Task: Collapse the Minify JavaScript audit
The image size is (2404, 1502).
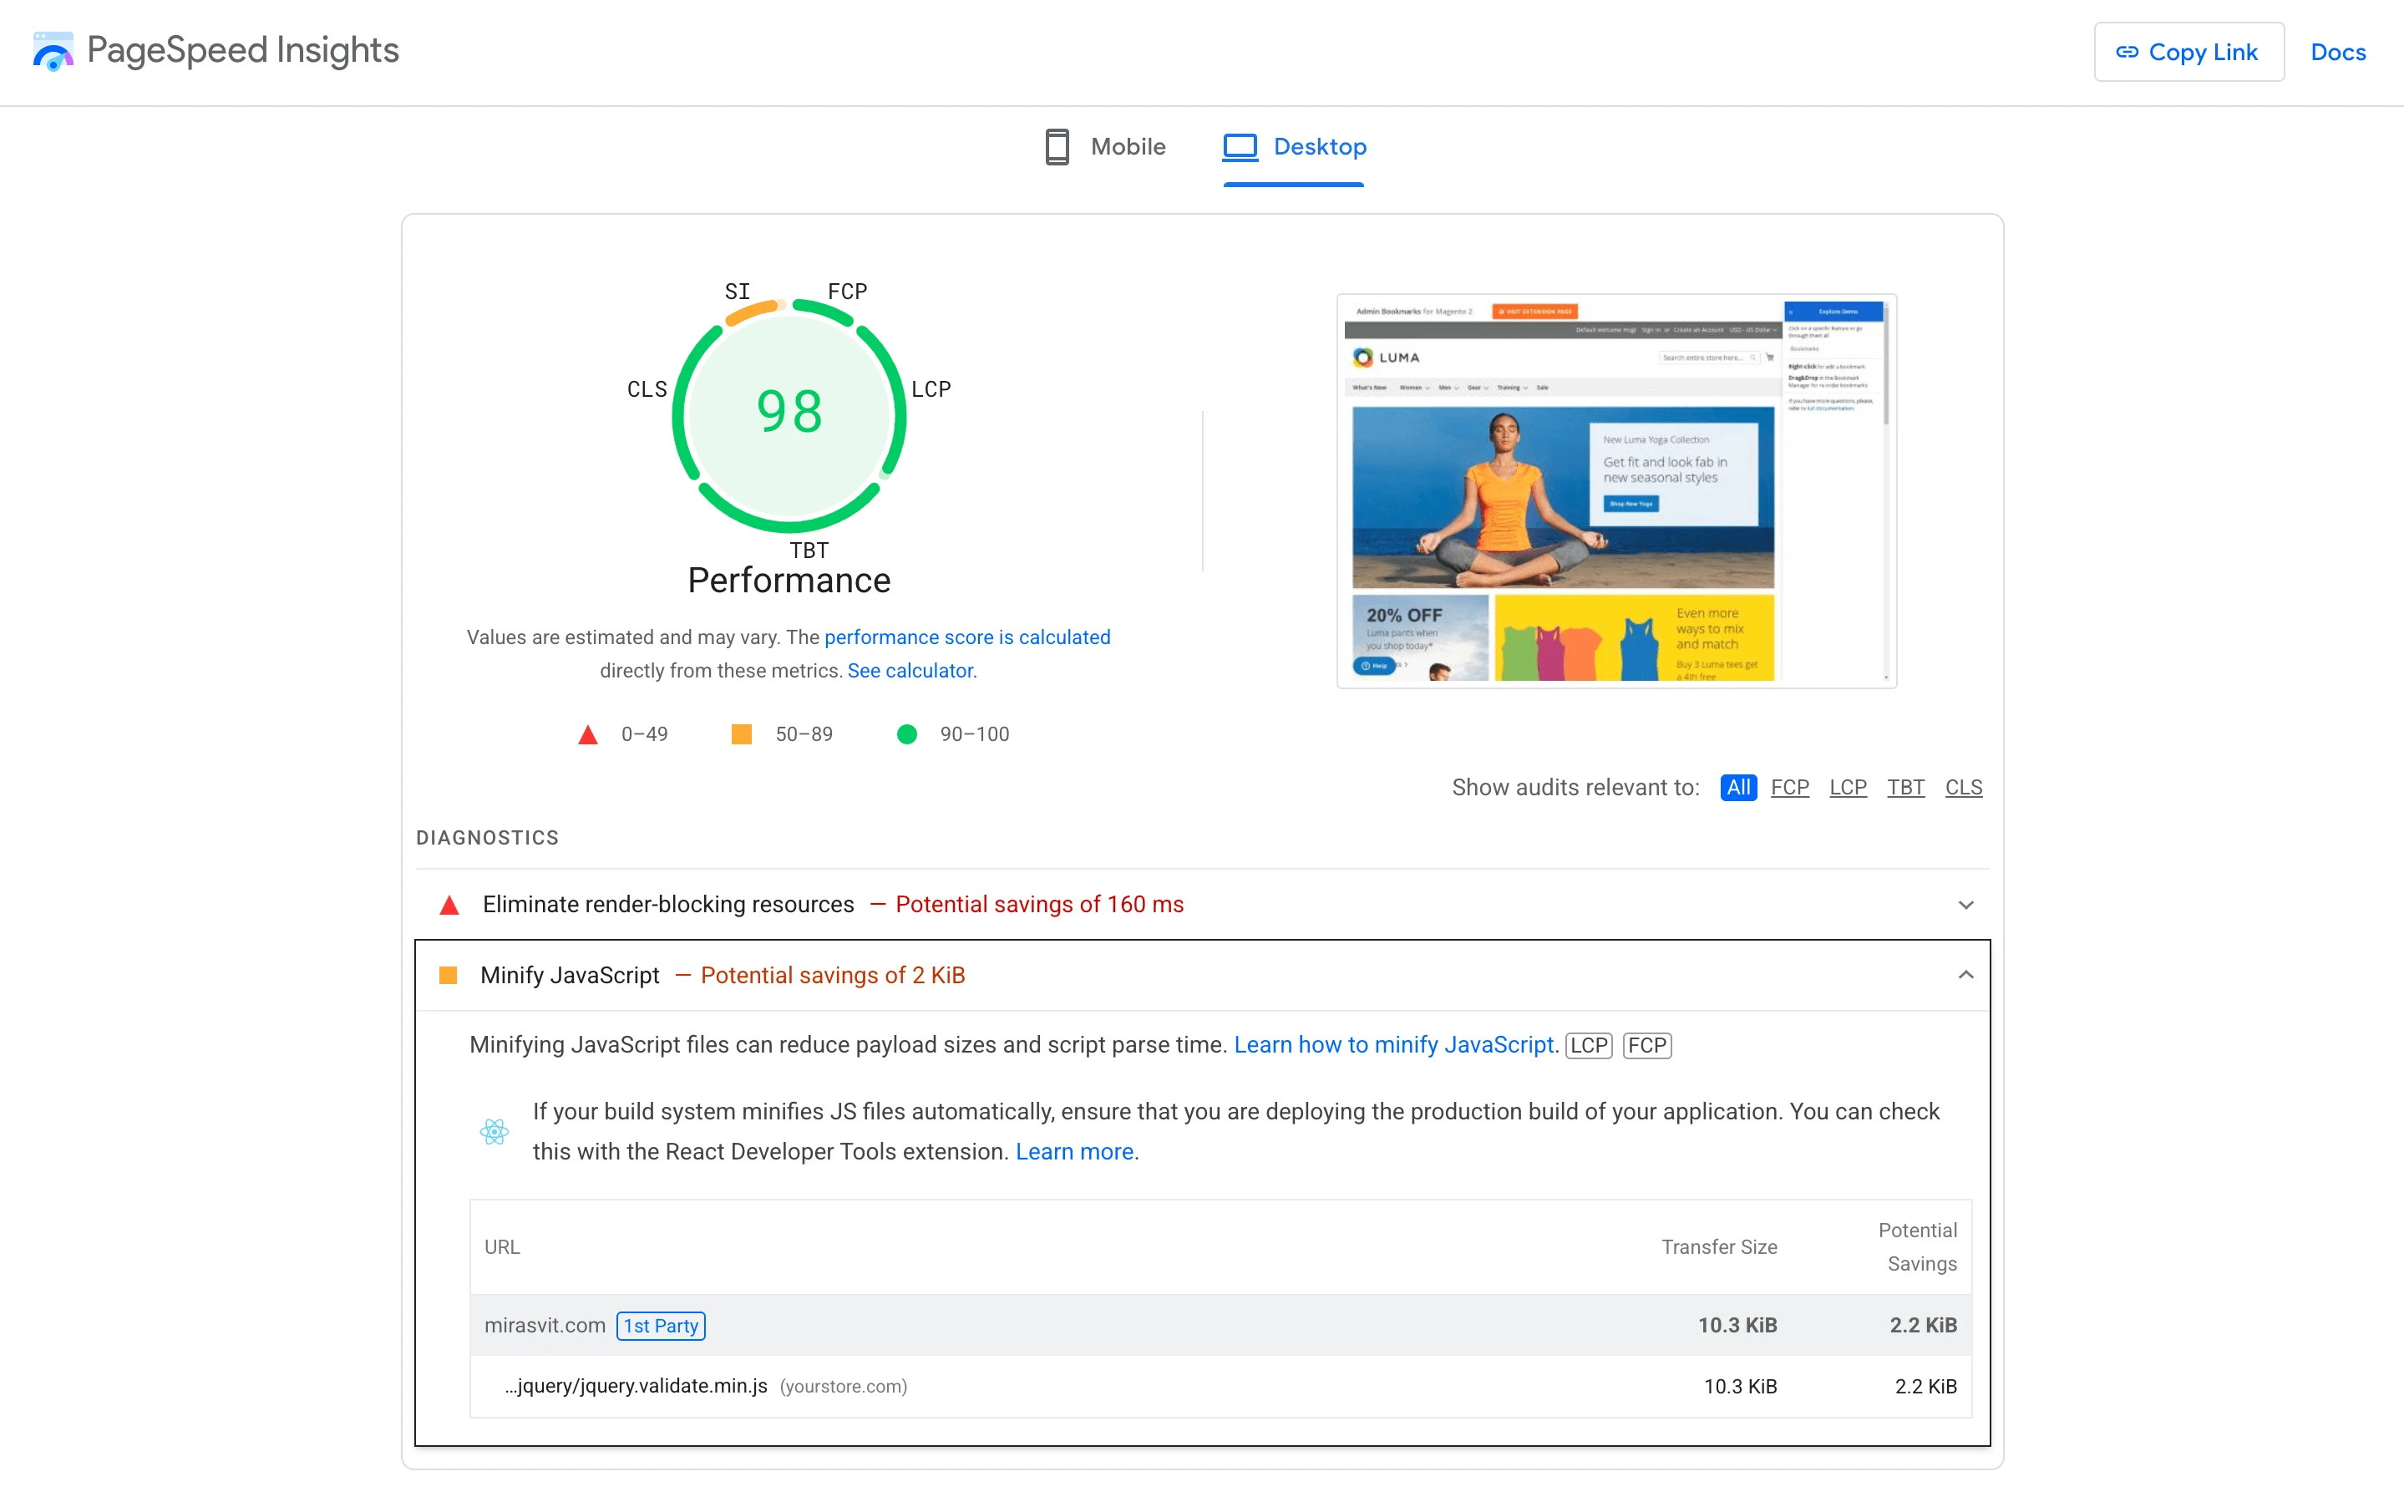Action: 1967,976
